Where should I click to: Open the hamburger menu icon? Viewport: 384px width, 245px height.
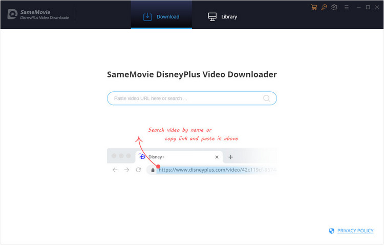point(346,7)
